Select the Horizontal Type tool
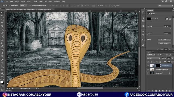This screenshot has width=174, height=97. (2, 63)
